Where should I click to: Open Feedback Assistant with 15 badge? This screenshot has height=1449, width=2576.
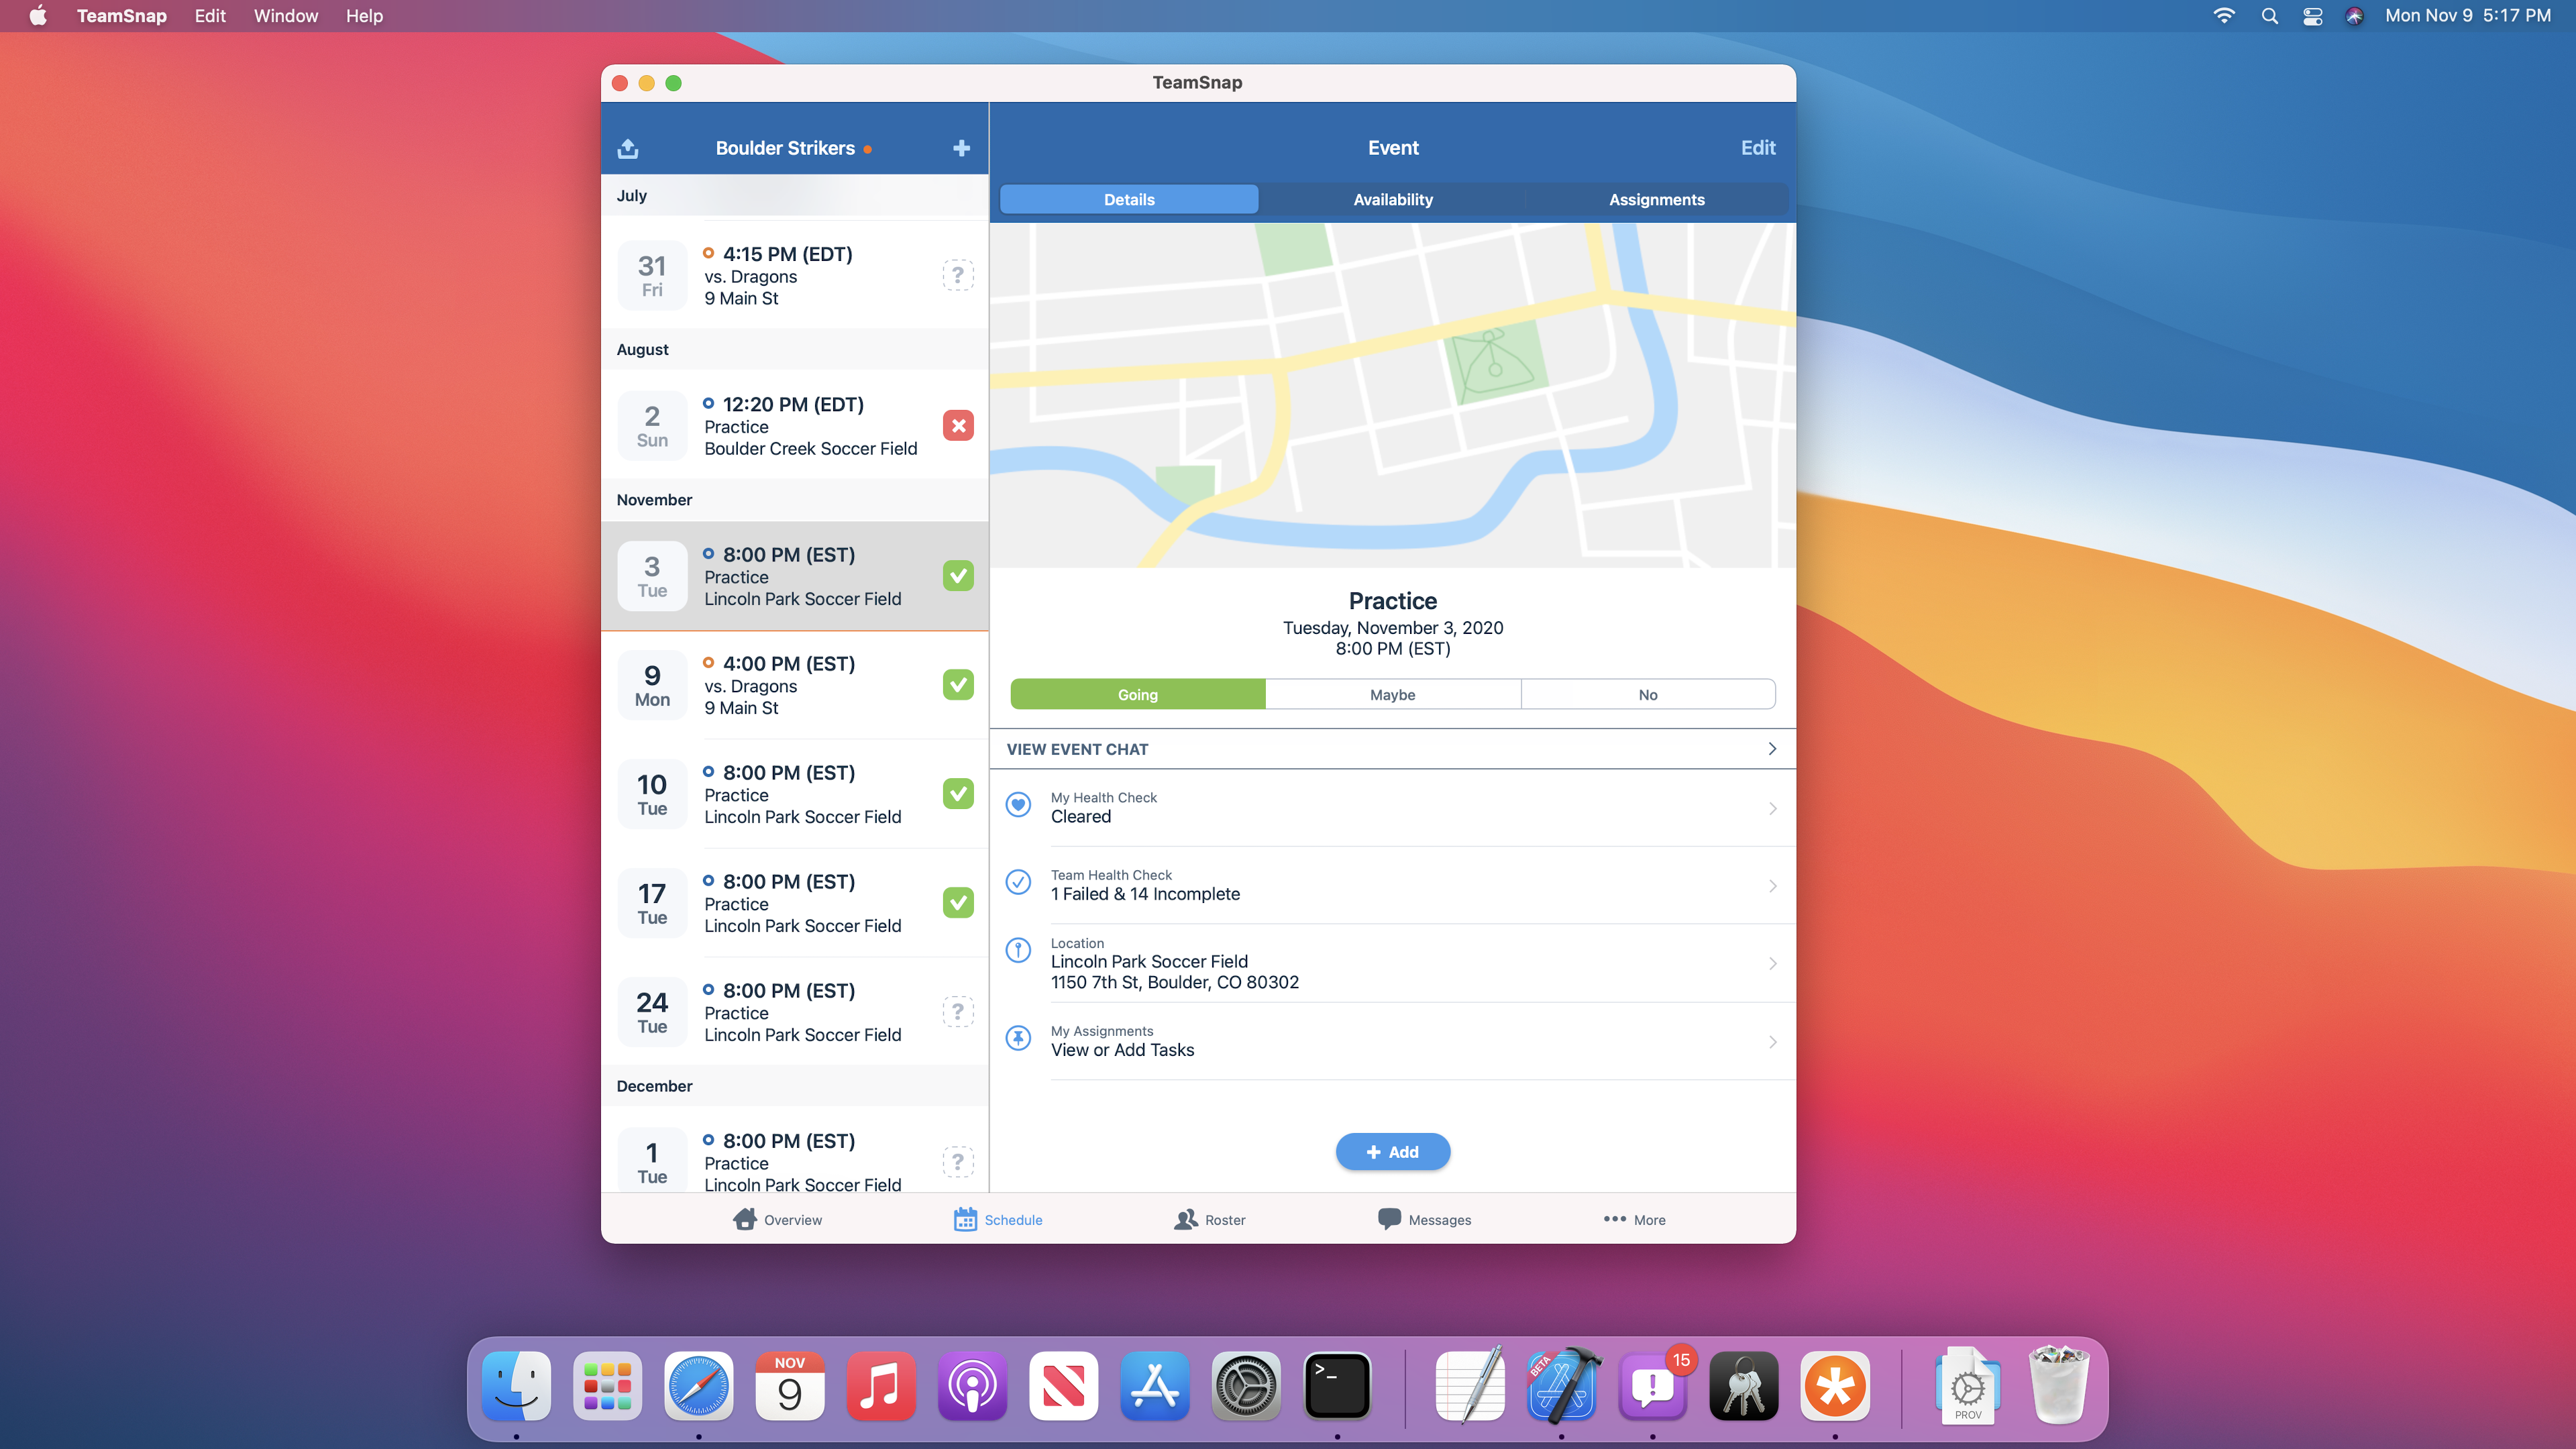pos(1653,1386)
